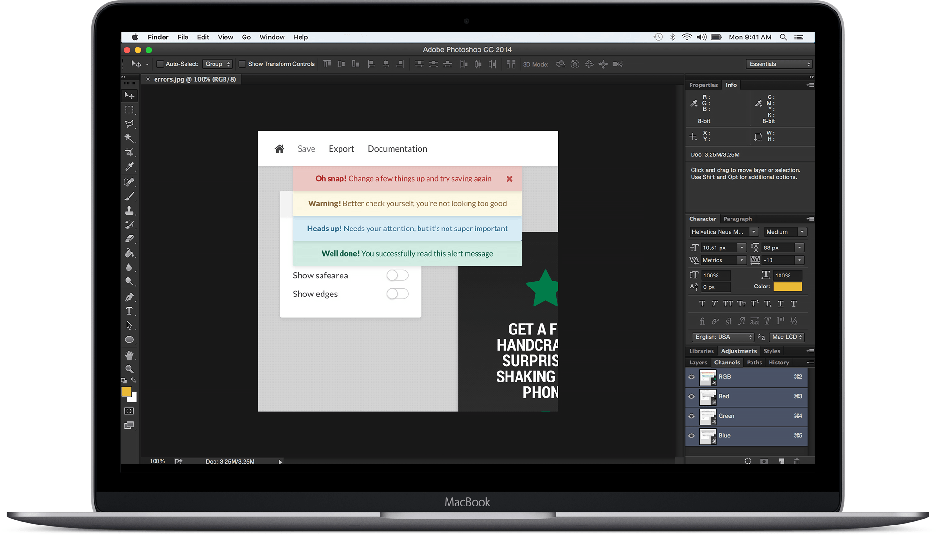Select the Ellipse shape tool
This screenshot has width=936, height=535.
coord(129,340)
